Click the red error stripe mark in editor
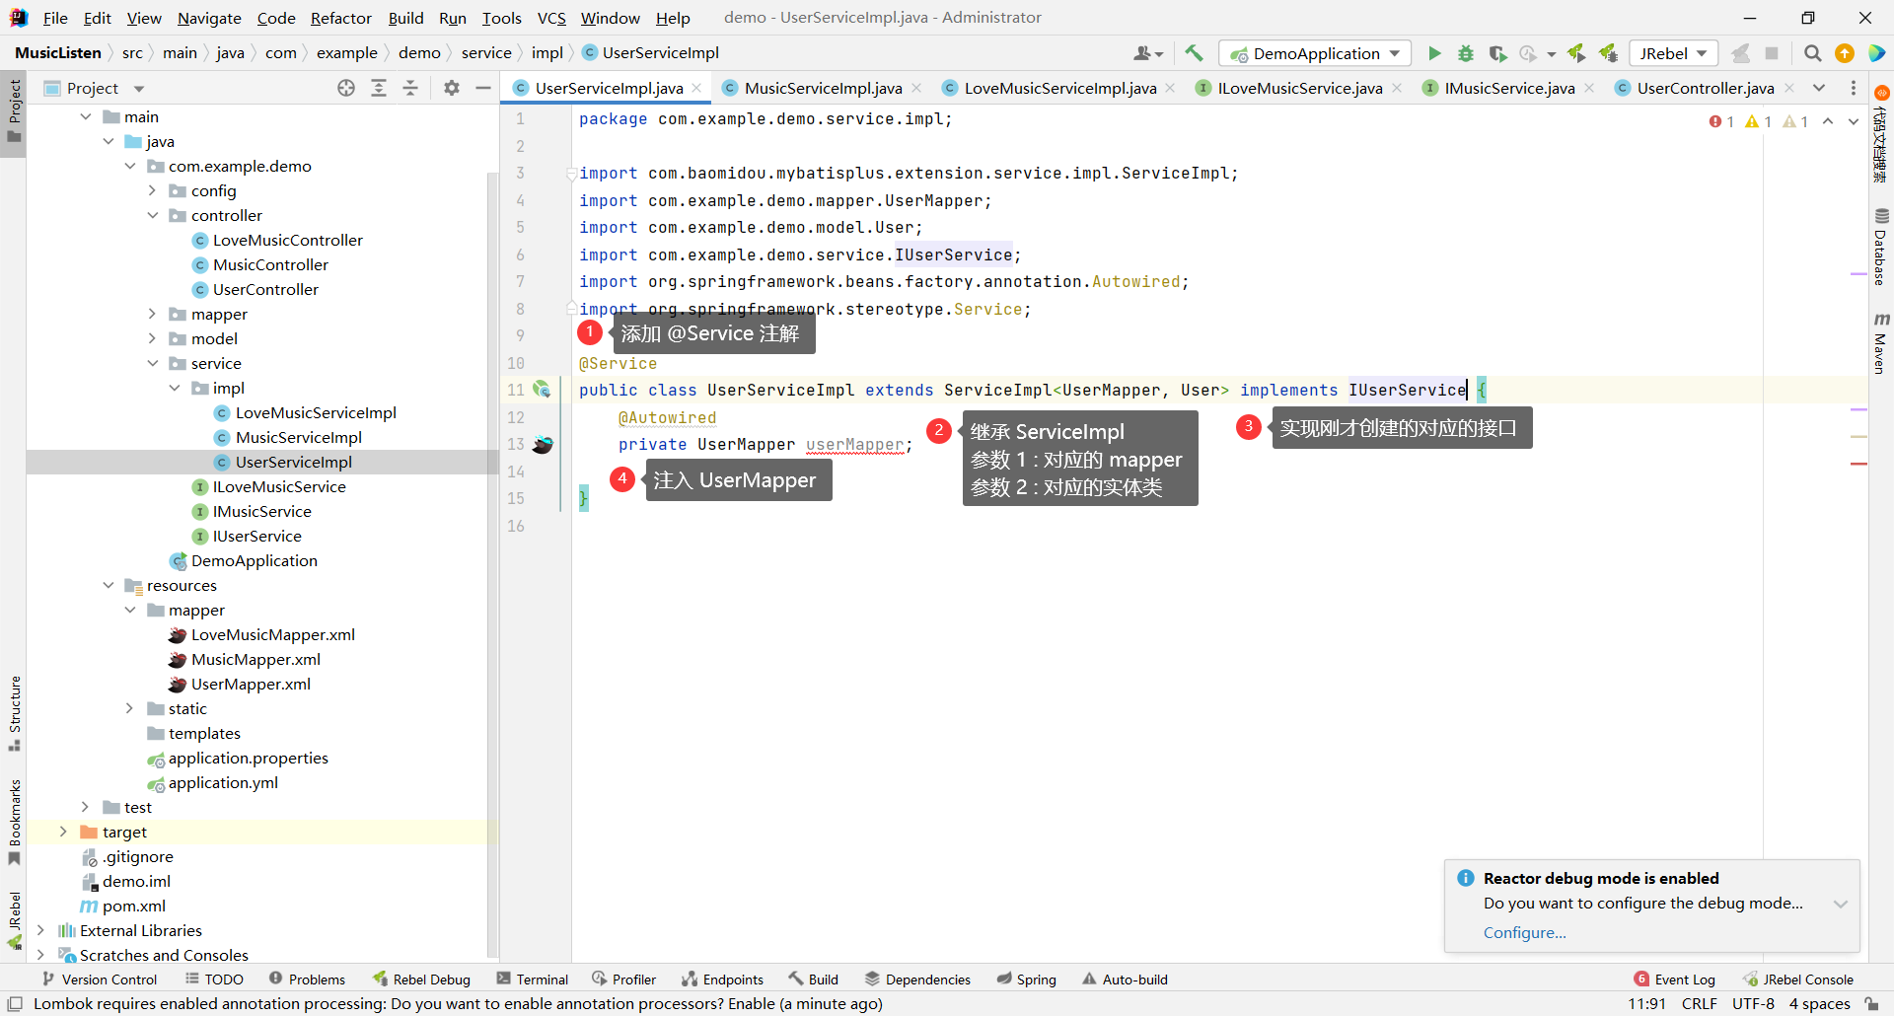1894x1016 pixels. (1858, 464)
